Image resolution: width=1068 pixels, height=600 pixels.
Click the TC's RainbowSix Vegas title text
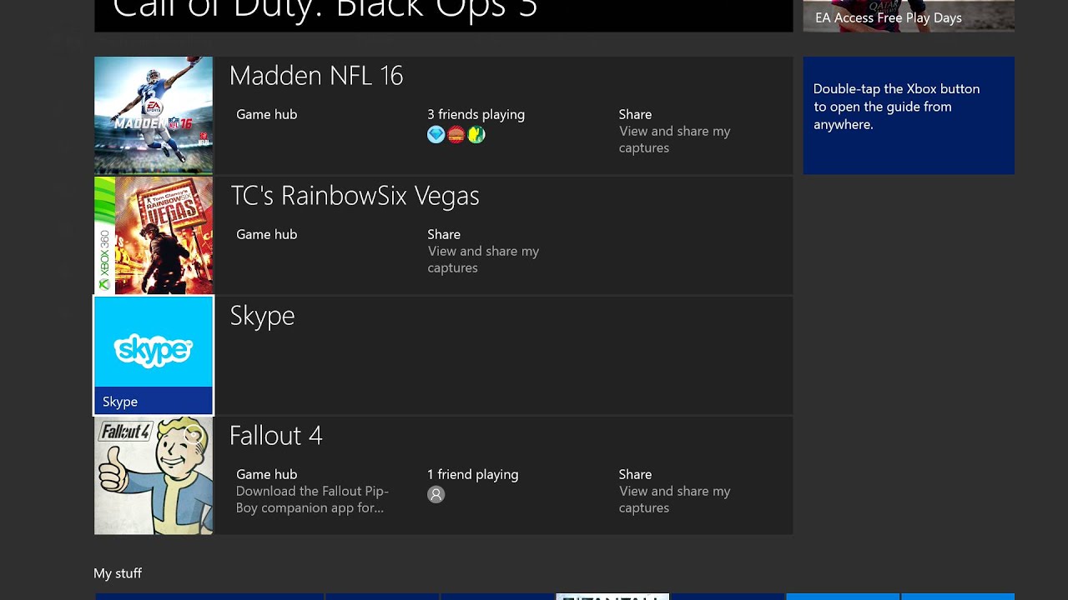355,196
